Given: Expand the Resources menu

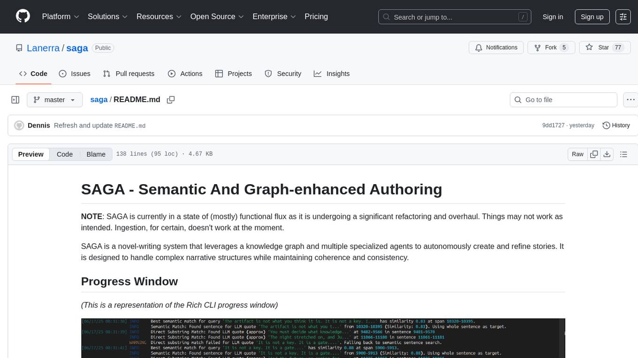Looking at the screenshot, I should tap(159, 16).
